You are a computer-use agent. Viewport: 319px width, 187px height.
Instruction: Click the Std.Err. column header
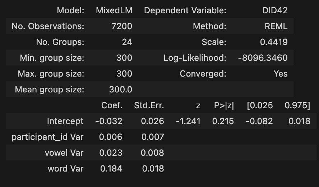point(149,105)
